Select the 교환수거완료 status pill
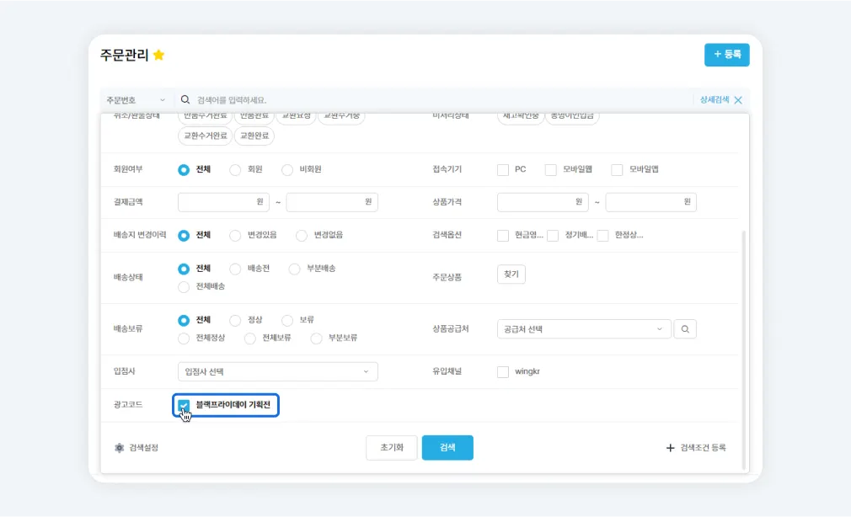 tap(205, 136)
